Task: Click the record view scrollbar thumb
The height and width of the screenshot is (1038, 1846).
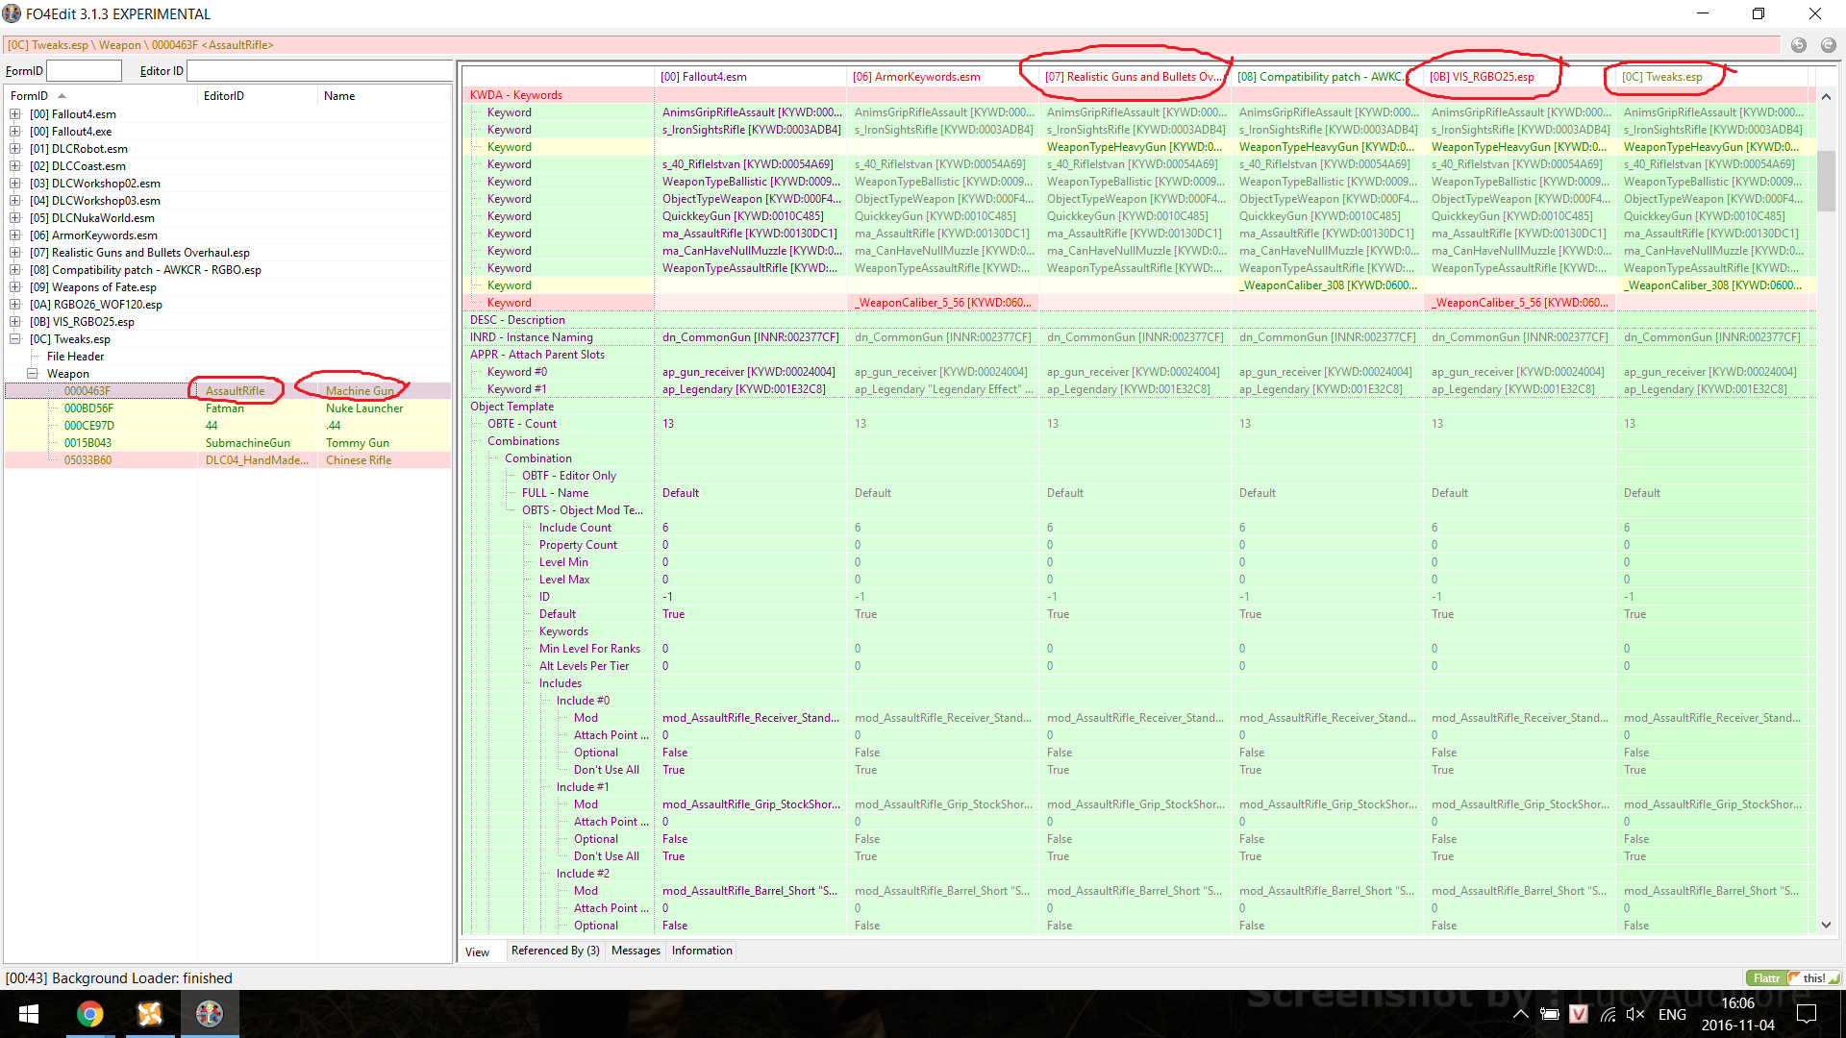Action: coord(1826,181)
